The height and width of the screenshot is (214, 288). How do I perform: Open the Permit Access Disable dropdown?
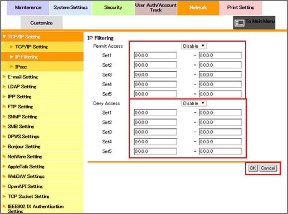pos(194,46)
